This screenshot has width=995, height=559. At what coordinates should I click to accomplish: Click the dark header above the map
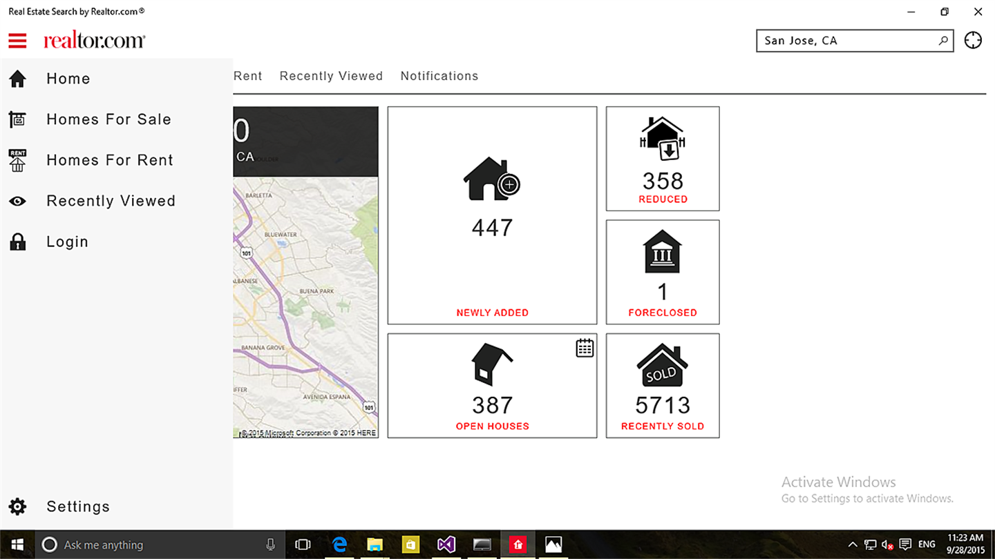pyautogui.click(x=305, y=141)
